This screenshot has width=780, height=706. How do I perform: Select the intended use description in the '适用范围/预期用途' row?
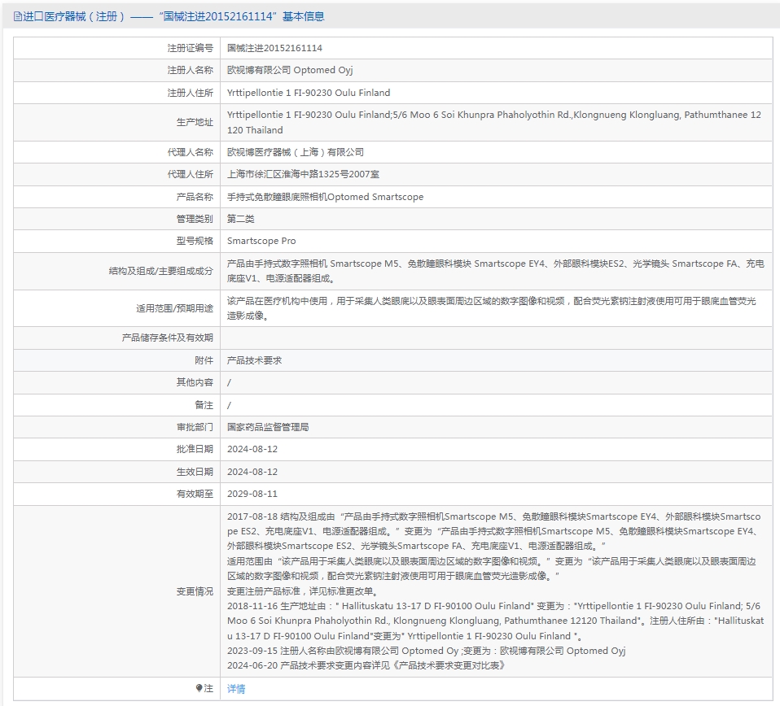pos(492,308)
